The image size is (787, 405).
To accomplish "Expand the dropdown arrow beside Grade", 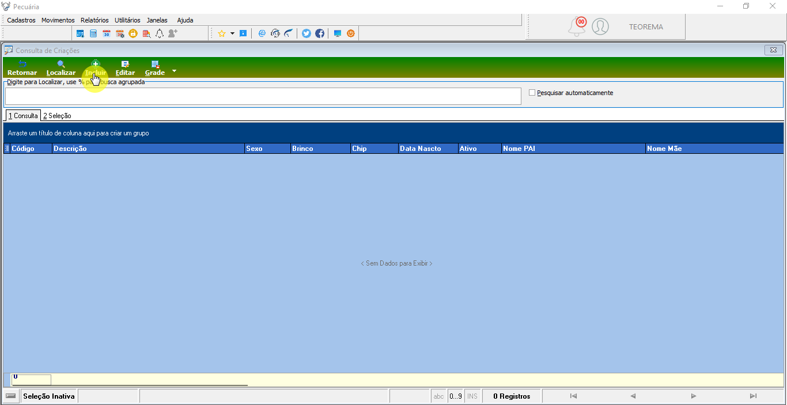I will tap(174, 71).
